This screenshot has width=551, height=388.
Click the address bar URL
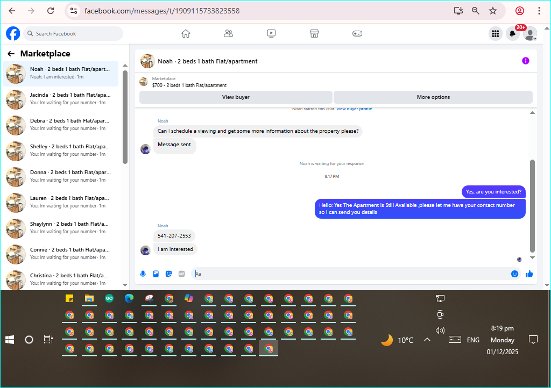click(162, 11)
